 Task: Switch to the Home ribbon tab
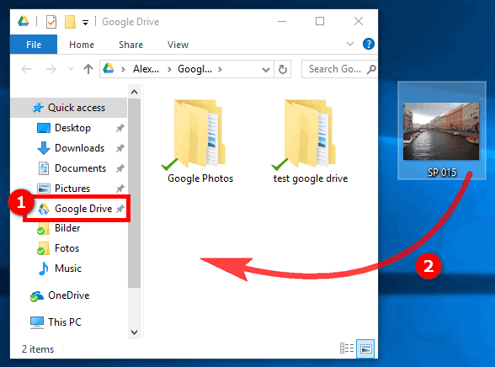click(82, 45)
